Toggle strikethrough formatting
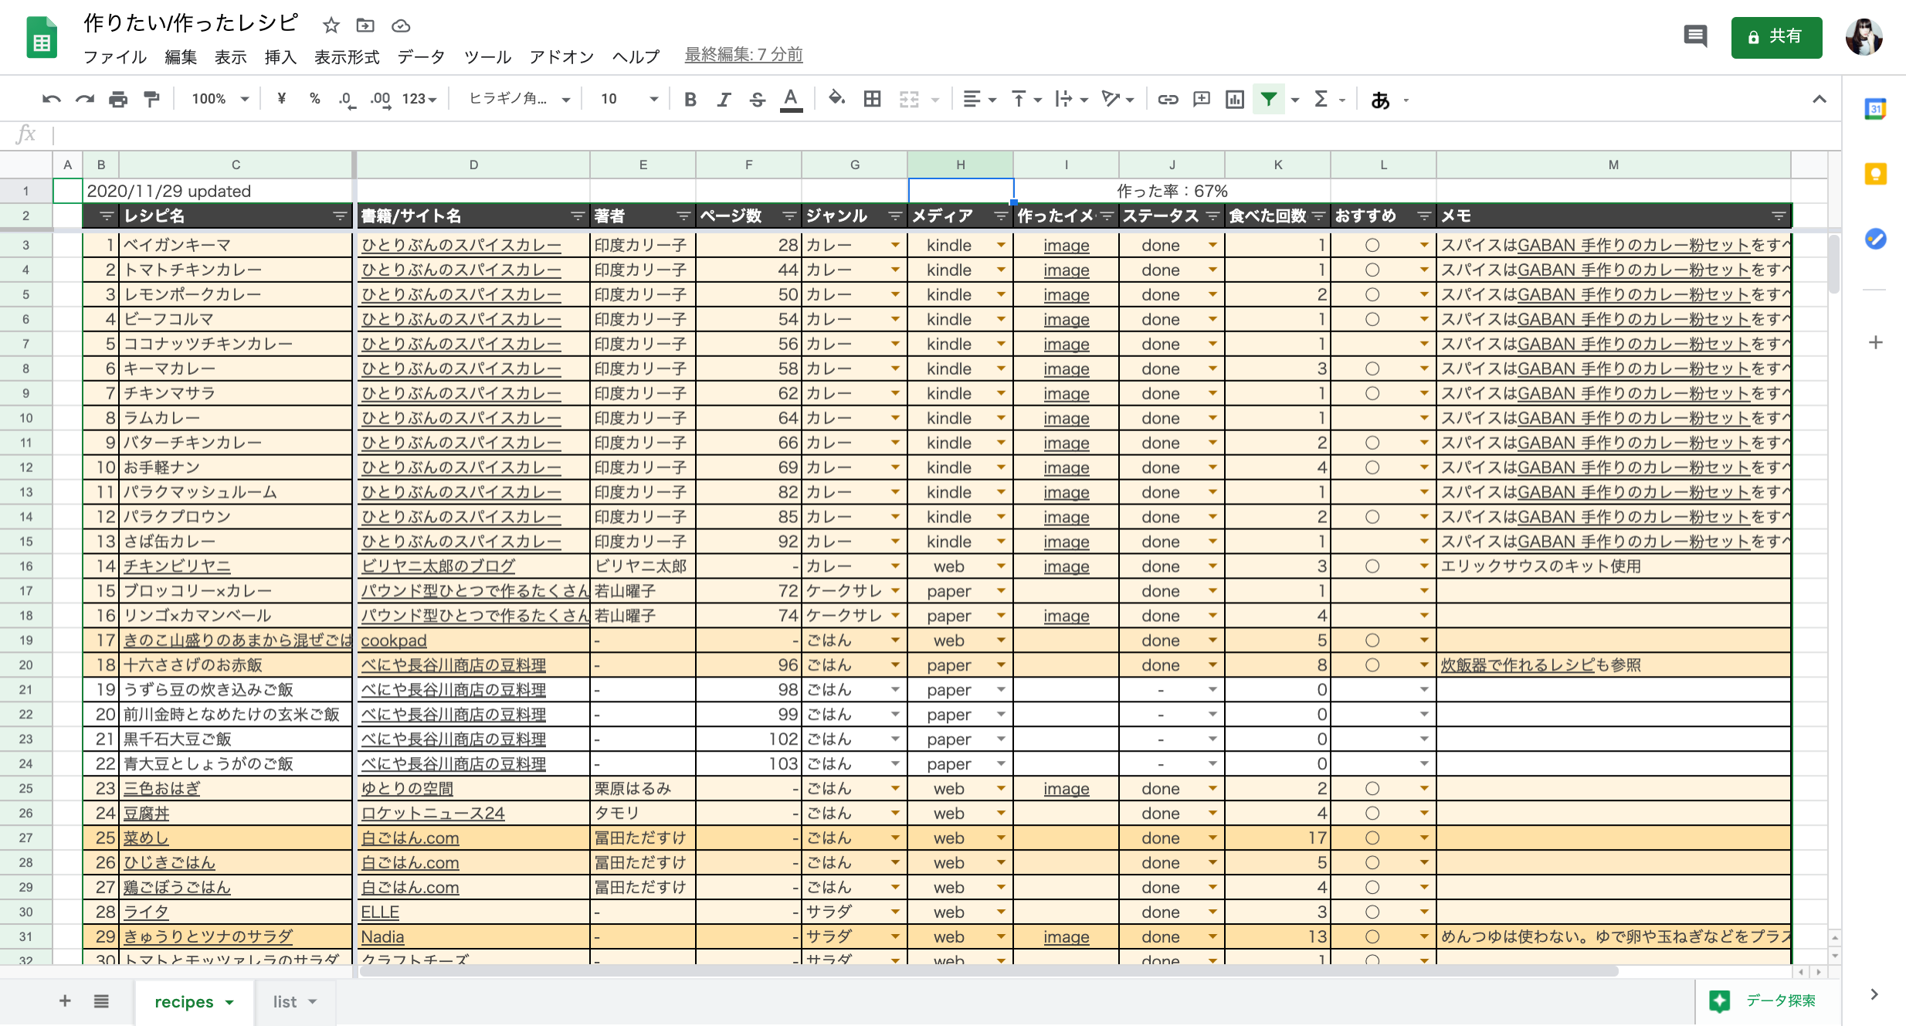Viewport: 1906px width, 1026px height. pyautogui.click(x=757, y=99)
